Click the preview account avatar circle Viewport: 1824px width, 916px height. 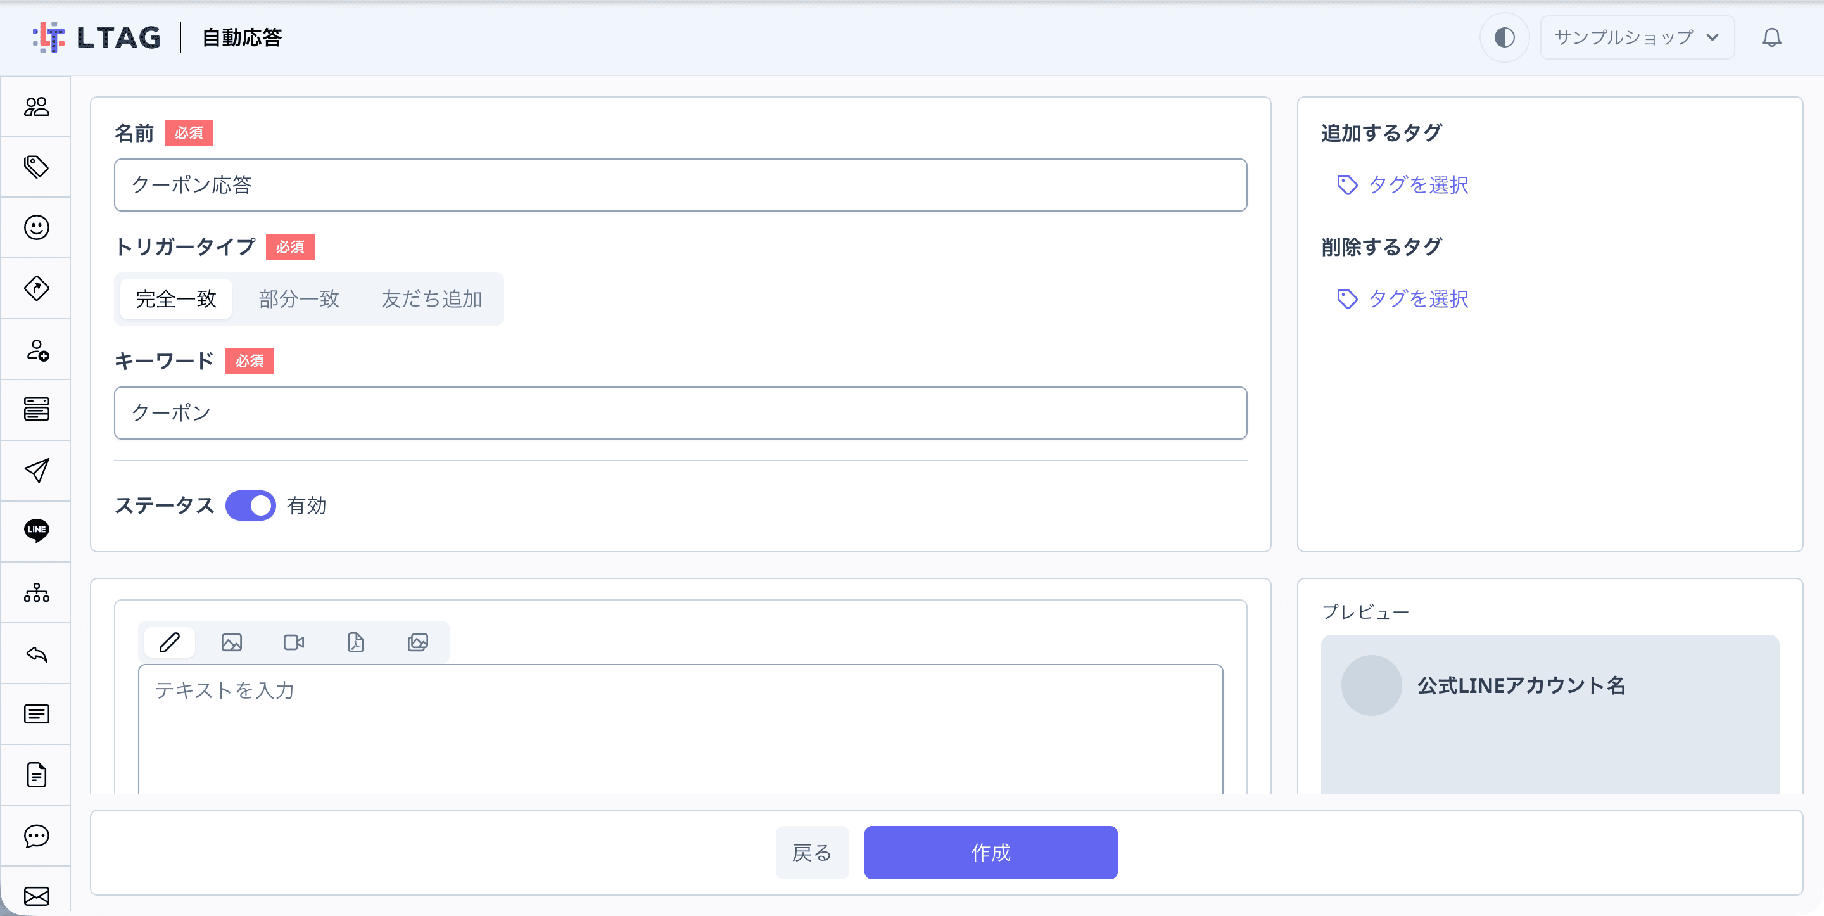1372,685
